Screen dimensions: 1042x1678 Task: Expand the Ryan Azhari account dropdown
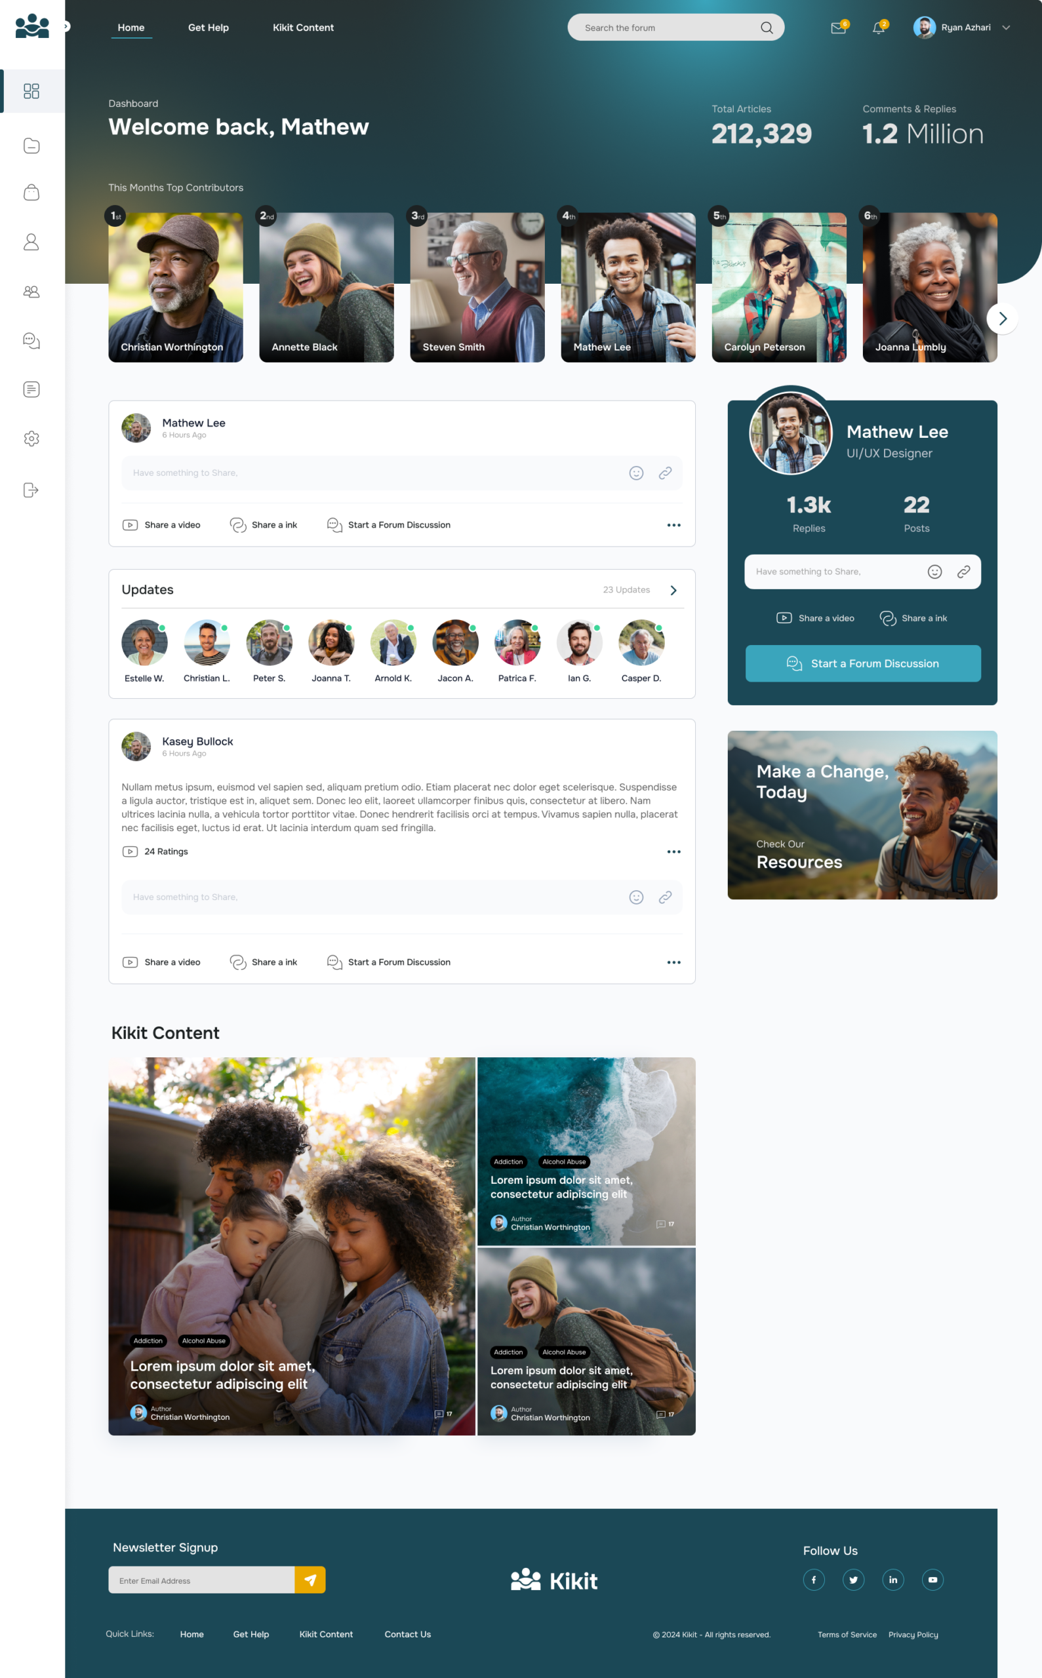[x=1005, y=28]
